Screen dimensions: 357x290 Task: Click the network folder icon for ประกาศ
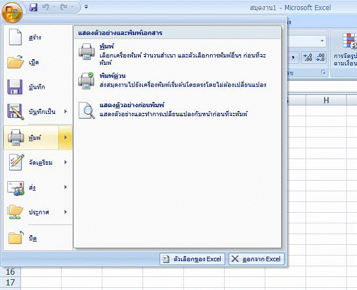click(x=15, y=212)
